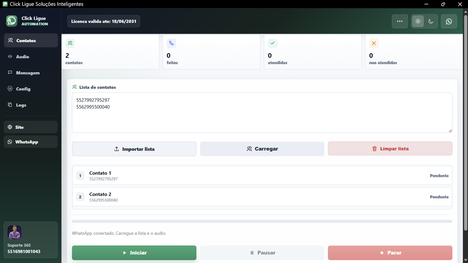Image resolution: width=468 pixels, height=263 pixels.
Task: Open the Contatos section
Action: tap(31, 40)
